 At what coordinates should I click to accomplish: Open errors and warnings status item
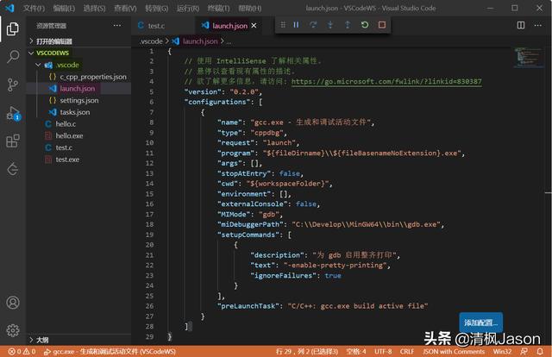(x=22, y=351)
